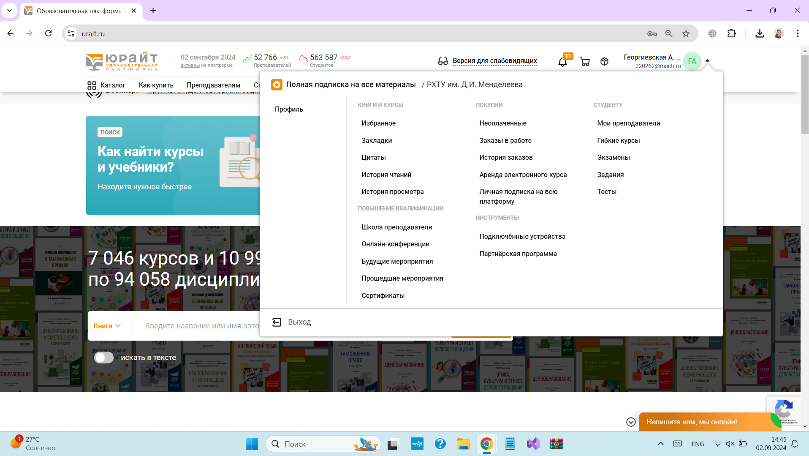Open Избранное
The width and height of the screenshot is (809, 456).
(x=378, y=123)
